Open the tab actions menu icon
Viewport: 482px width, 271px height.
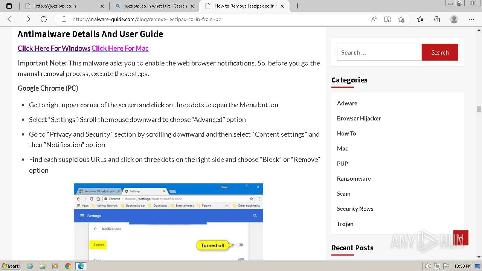[x=9, y=6]
